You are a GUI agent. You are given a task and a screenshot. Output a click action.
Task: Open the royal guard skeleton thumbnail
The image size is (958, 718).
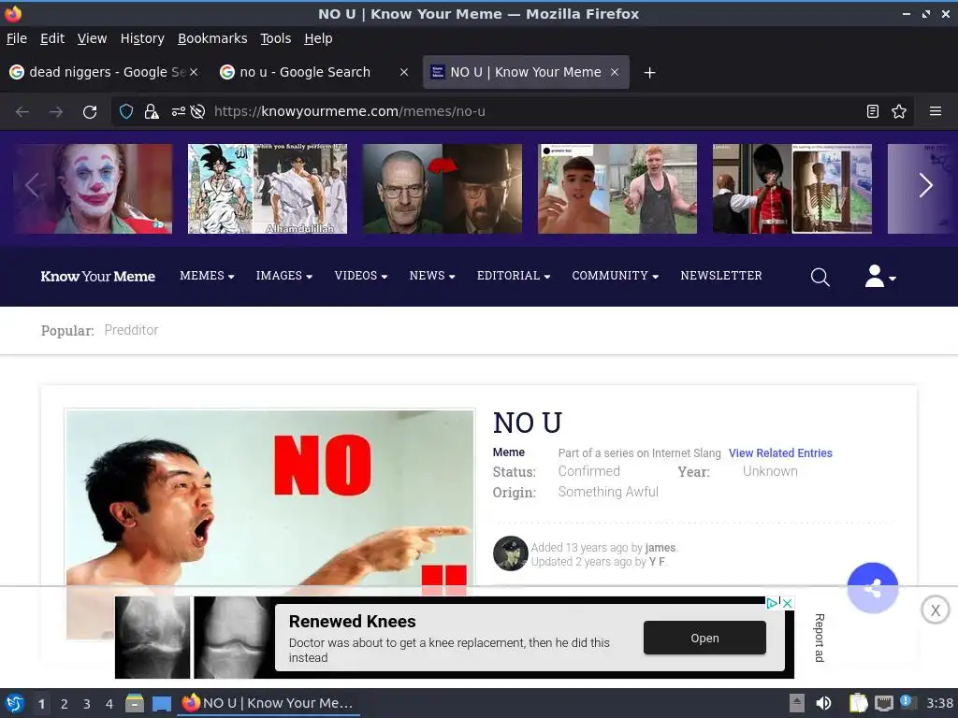(792, 189)
